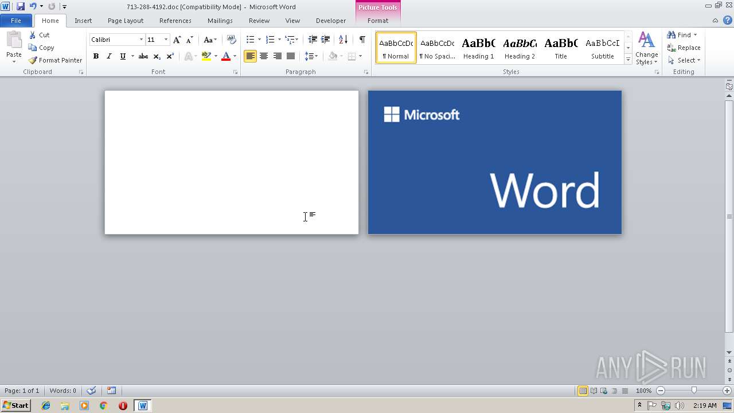Open the Font name dropdown

pyautogui.click(x=141, y=40)
